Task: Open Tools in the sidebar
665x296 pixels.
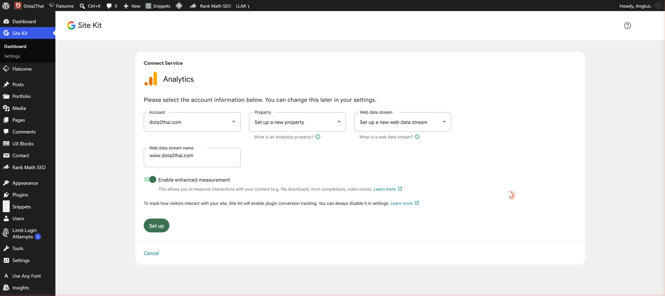Action: pos(28,248)
